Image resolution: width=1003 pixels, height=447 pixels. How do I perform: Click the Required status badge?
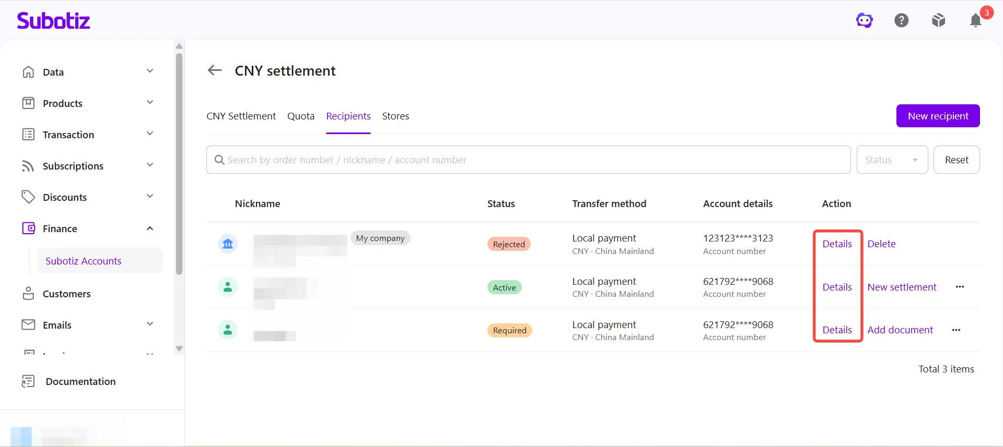509,330
